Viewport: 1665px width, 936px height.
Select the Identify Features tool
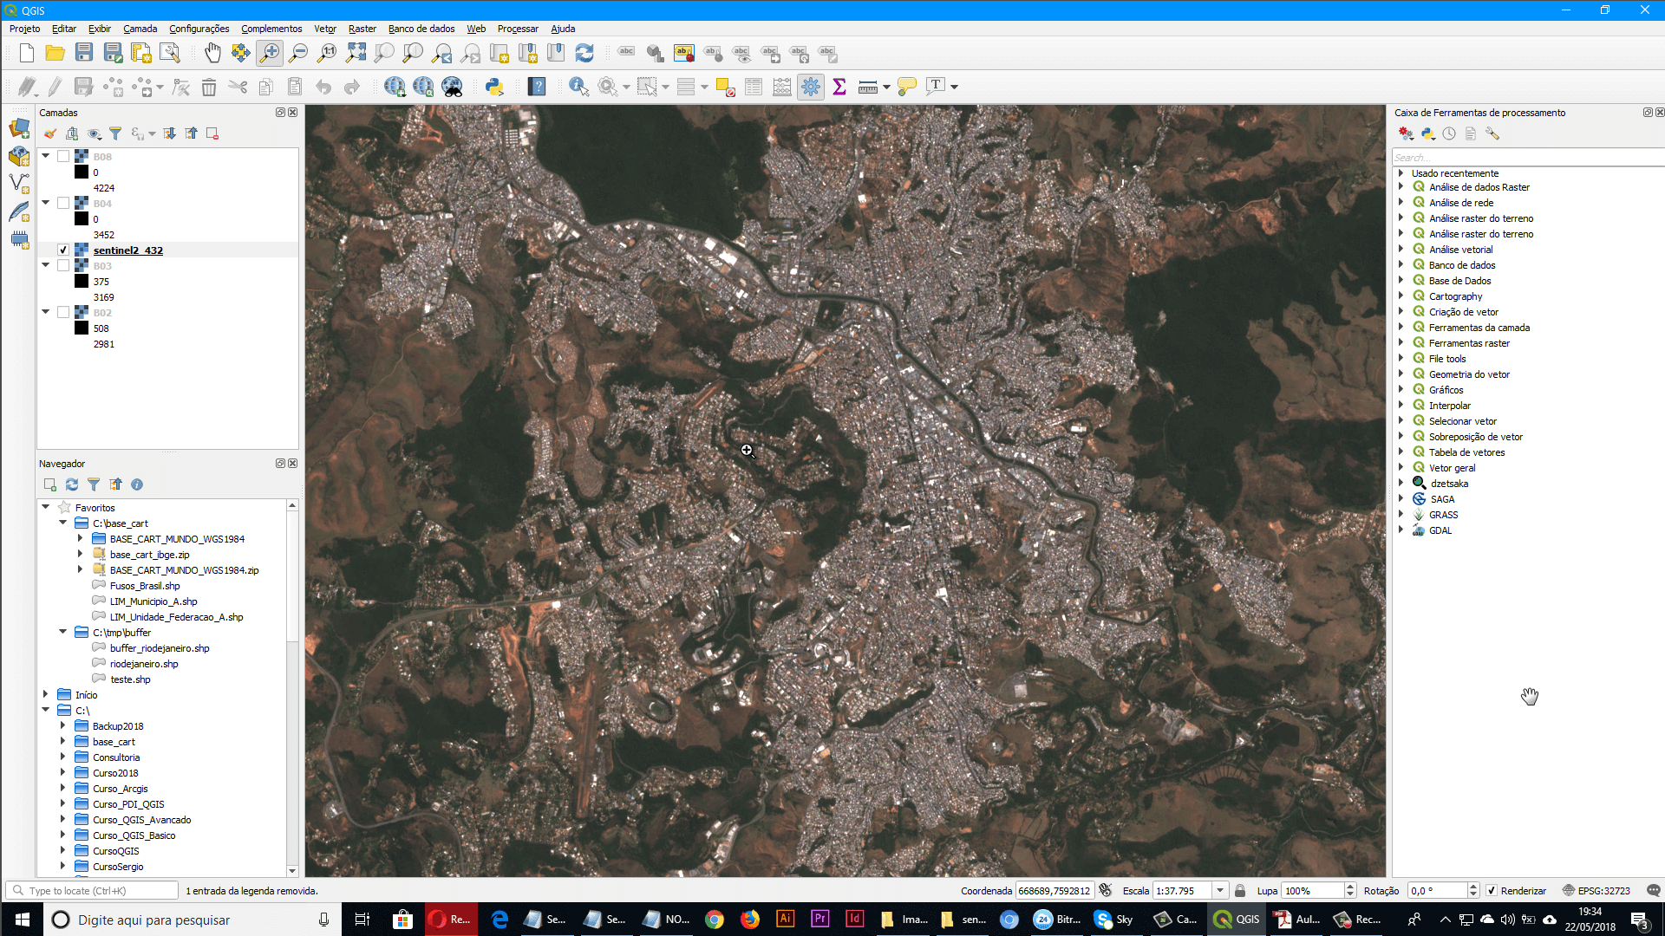578,87
